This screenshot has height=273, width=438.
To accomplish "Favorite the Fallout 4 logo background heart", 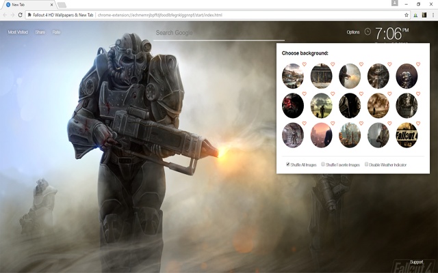I will click(418, 123).
